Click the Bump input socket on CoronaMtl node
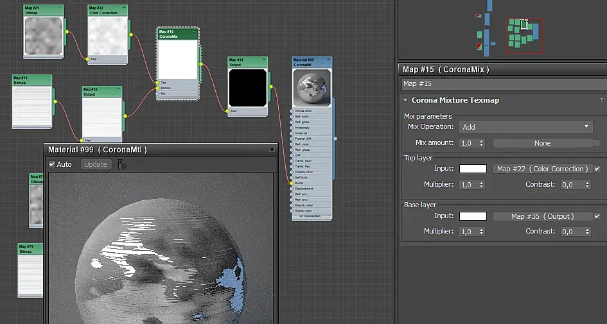Screen dimensions: 607x324 (292, 183)
